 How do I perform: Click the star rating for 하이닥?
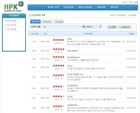(59, 65)
